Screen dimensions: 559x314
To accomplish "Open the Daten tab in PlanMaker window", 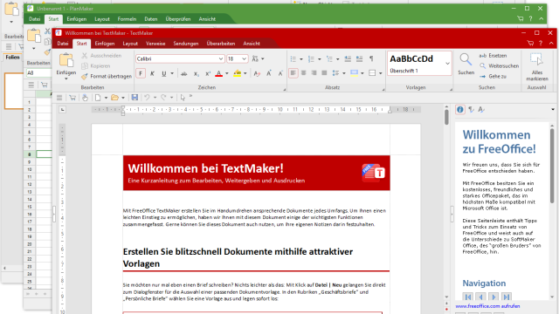I will [x=151, y=19].
